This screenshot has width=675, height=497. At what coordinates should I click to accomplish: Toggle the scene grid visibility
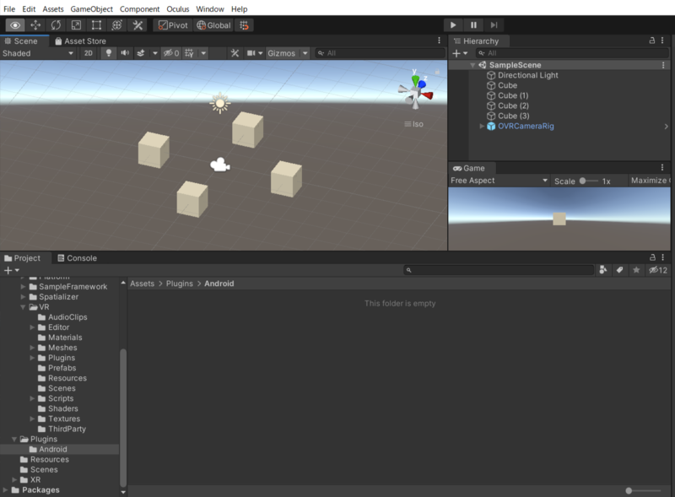click(x=189, y=53)
